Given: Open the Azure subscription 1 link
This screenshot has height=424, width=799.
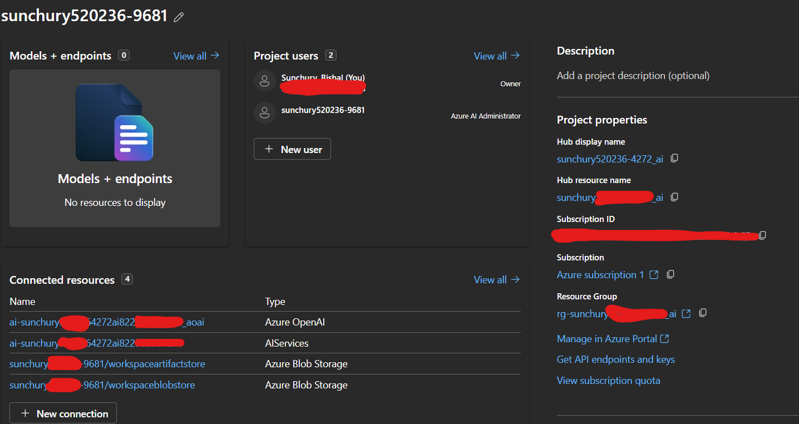Looking at the screenshot, I should 608,275.
